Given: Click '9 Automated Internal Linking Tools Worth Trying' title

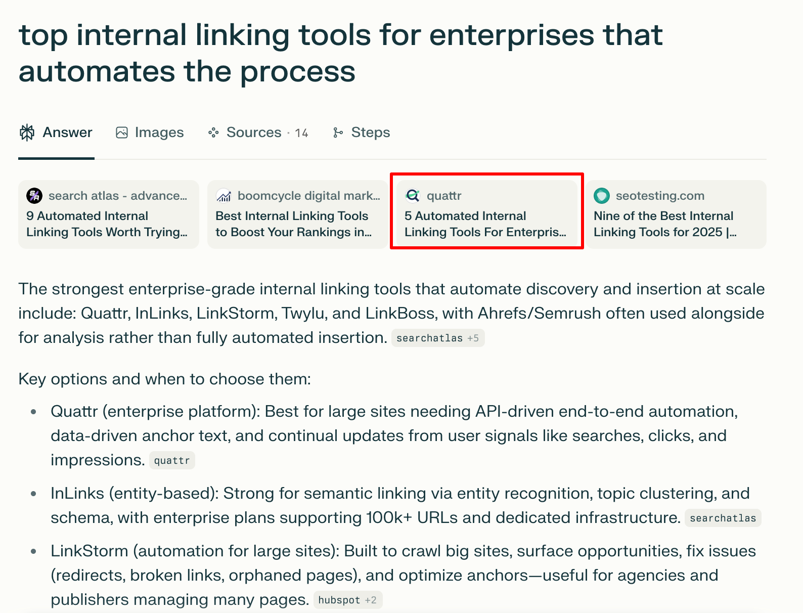Looking at the screenshot, I should (x=107, y=224).
